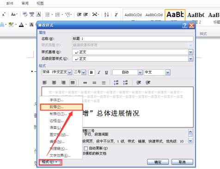Click the bullets list icon
220x169 pixels.
[x=48, y=15]
